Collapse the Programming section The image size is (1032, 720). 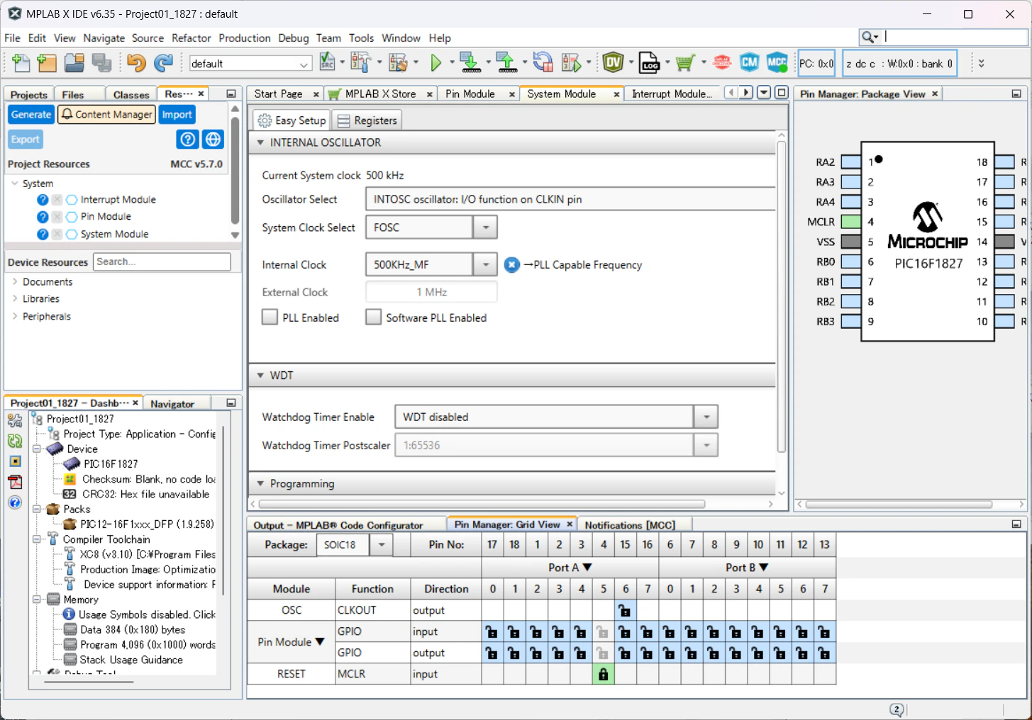pyautogui.click(x=260, y=483)
